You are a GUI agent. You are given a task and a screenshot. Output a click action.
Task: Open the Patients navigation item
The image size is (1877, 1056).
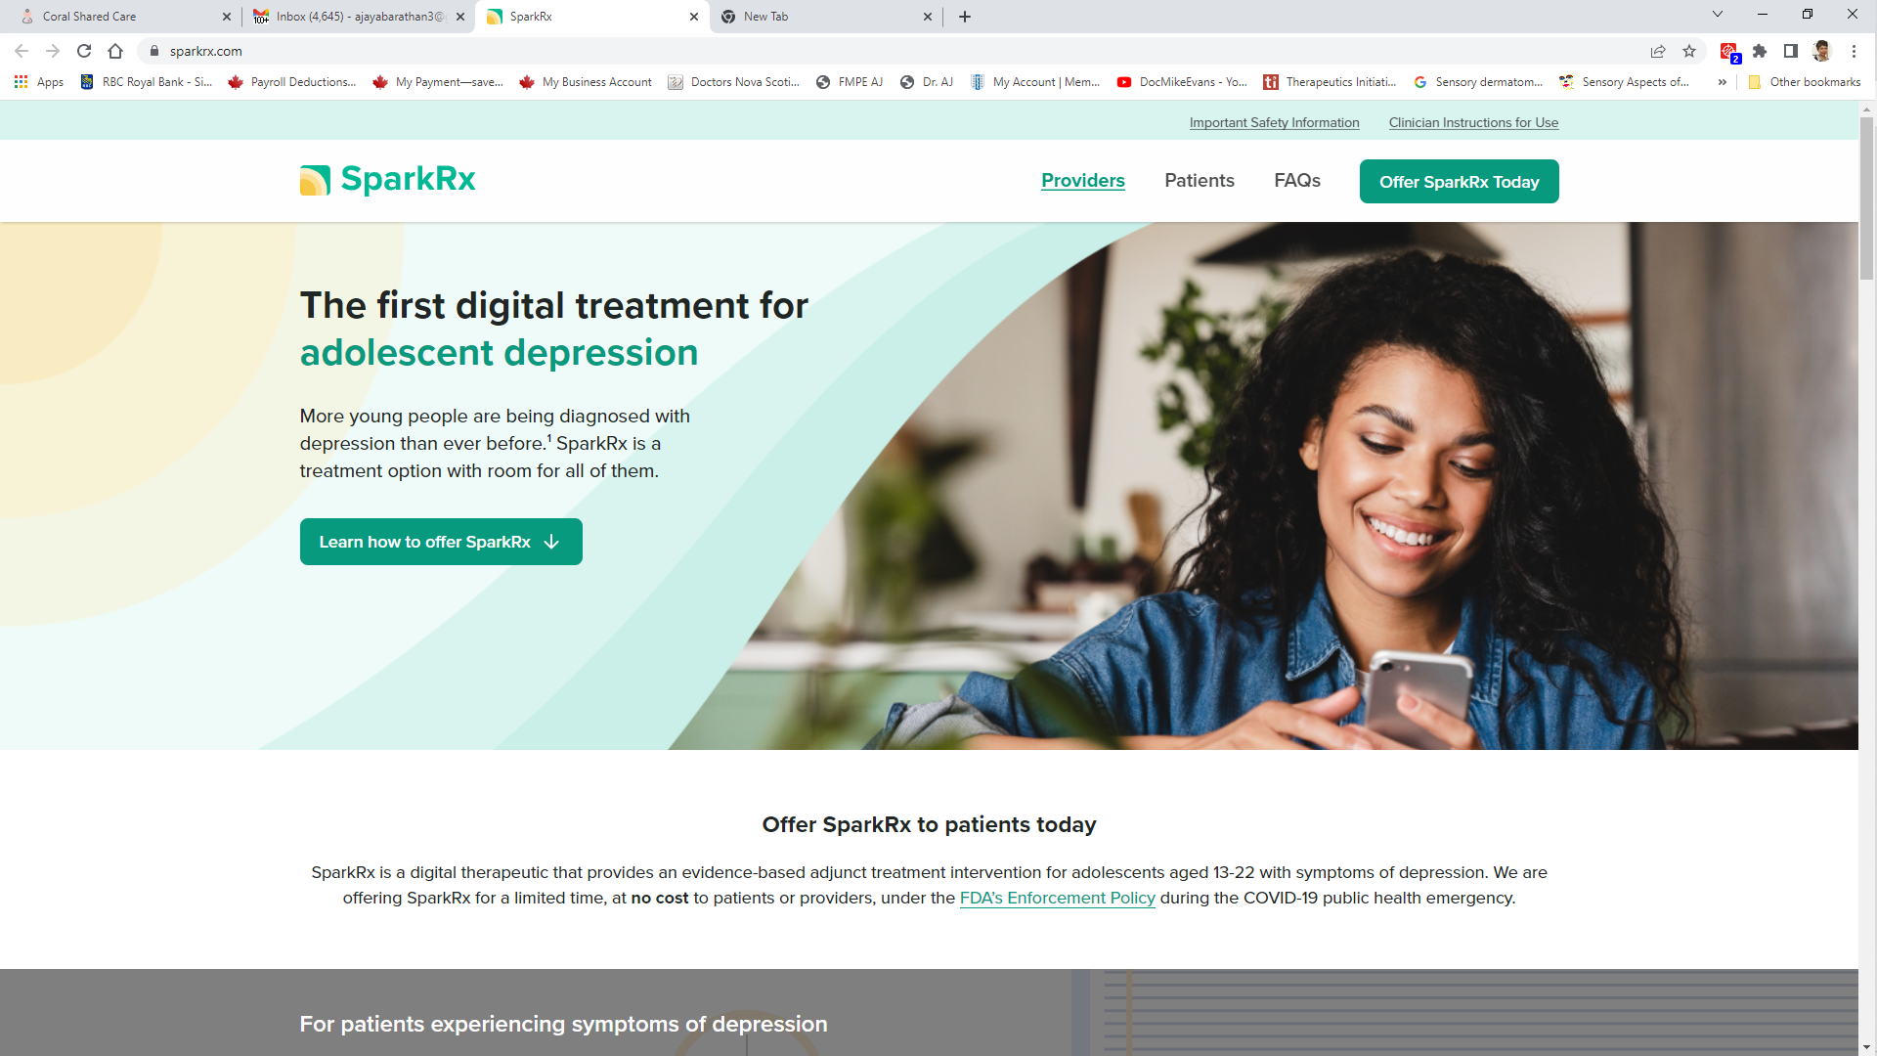(1200, 181)
